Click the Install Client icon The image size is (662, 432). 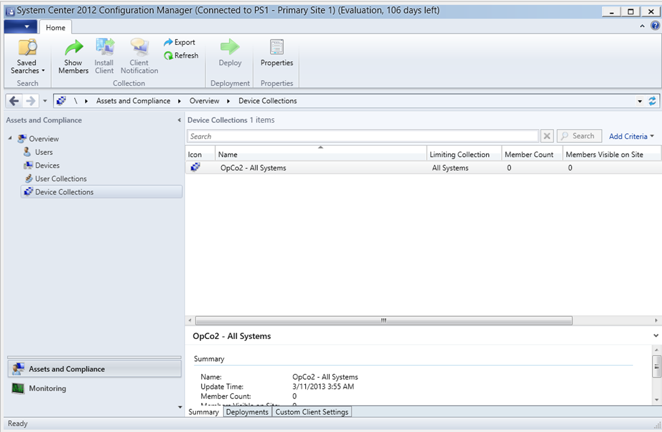coord(104,47)
